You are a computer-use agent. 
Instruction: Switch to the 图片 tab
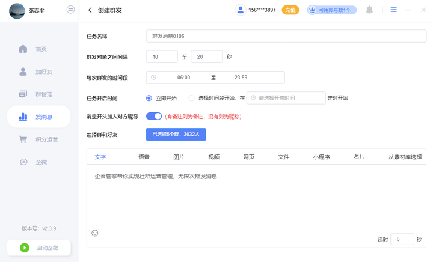pos(179,157)
